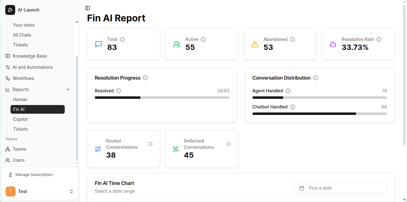Collapse the Reports section chevron
The image size is (407, 202).
tap(68, 90)
